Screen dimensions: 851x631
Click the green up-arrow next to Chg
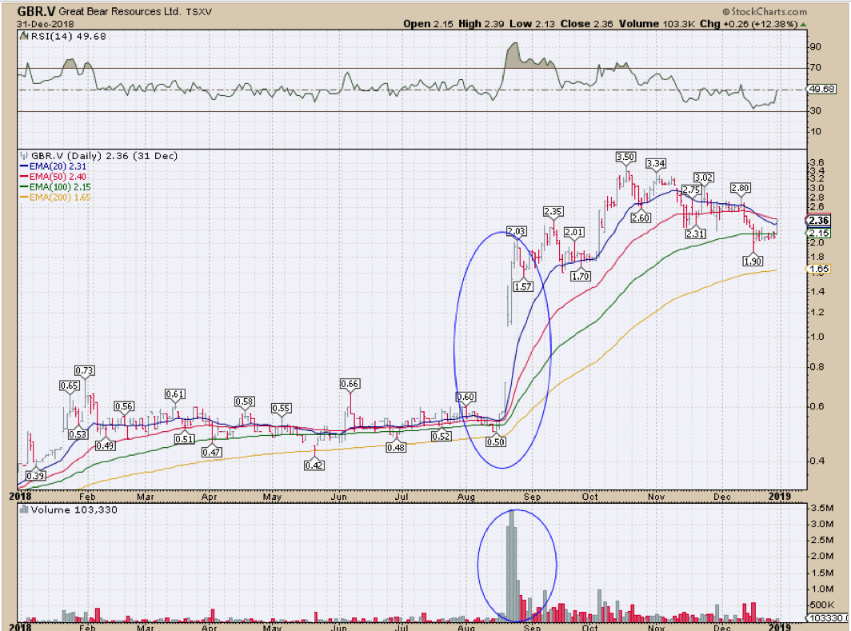click(x=803, y=25)
